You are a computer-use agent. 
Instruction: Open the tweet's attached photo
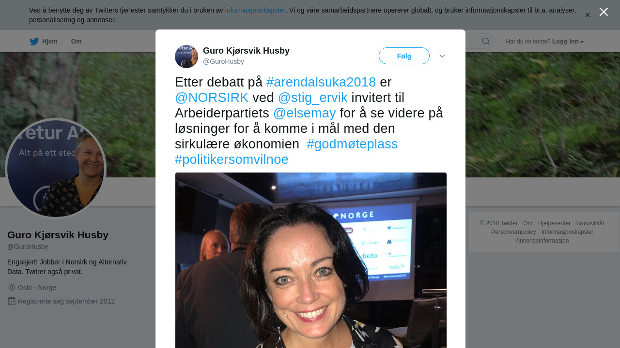(311, 260)
